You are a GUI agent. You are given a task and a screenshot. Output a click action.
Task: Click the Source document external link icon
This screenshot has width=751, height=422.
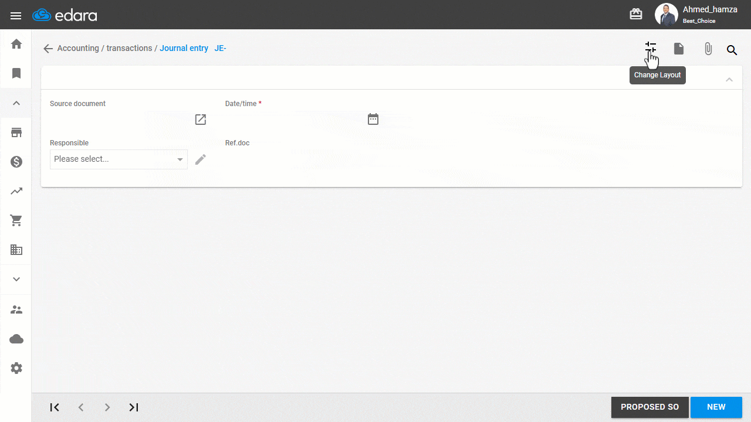click(200, 119)
